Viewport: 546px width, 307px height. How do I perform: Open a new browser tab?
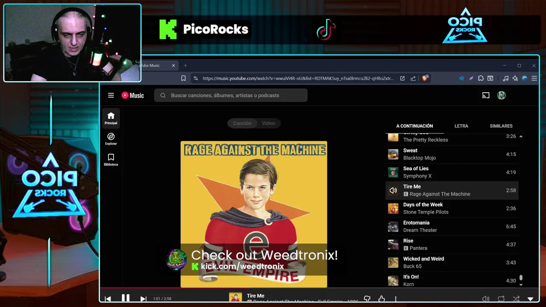tap(185, 65)
